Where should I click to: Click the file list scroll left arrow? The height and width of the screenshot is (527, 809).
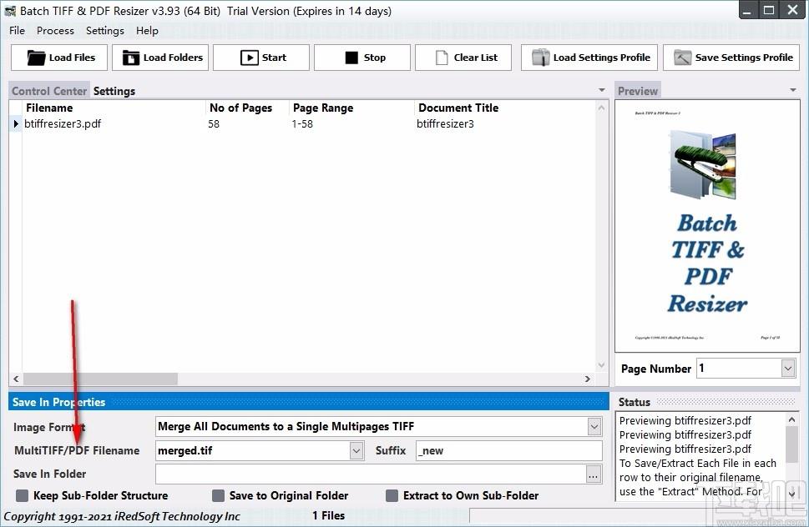coord(16,379)
